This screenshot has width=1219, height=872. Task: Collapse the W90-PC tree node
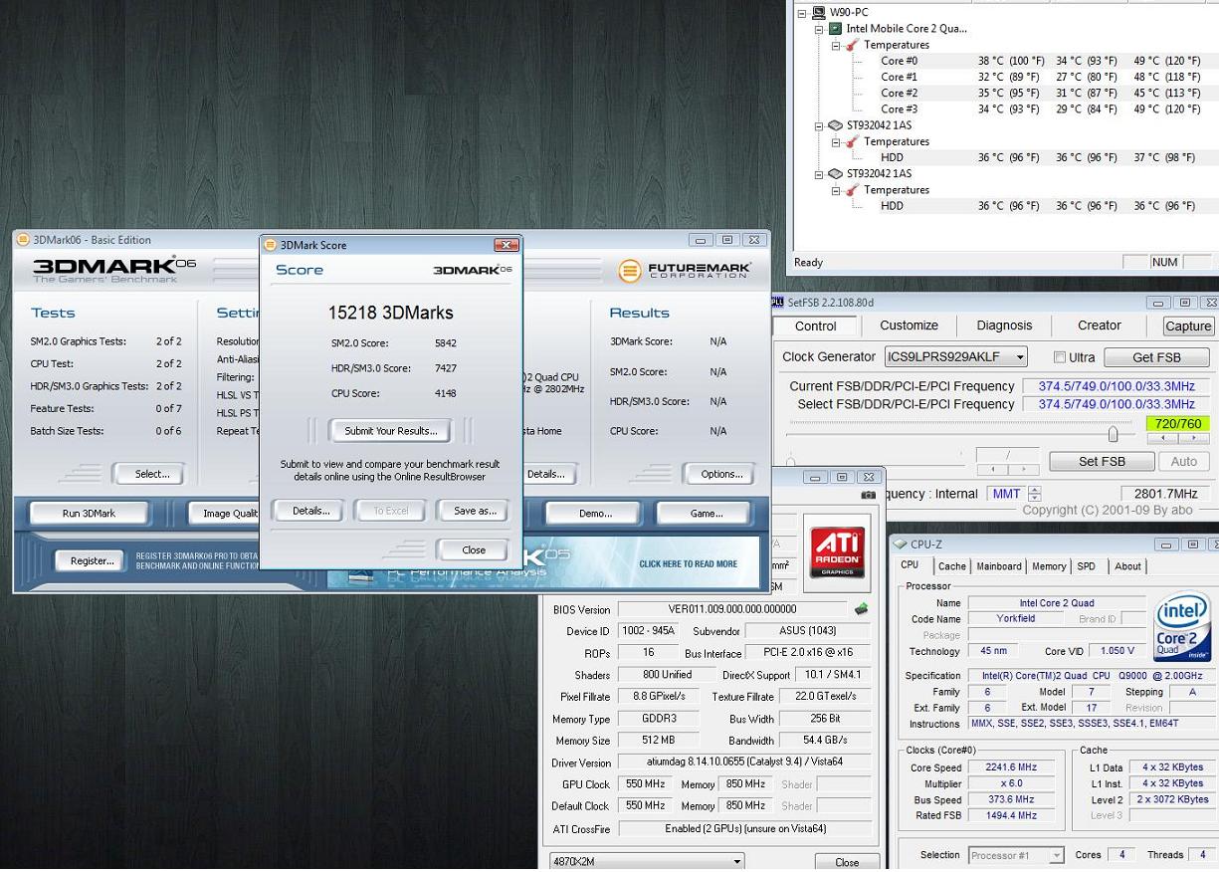tap(803, 13)
